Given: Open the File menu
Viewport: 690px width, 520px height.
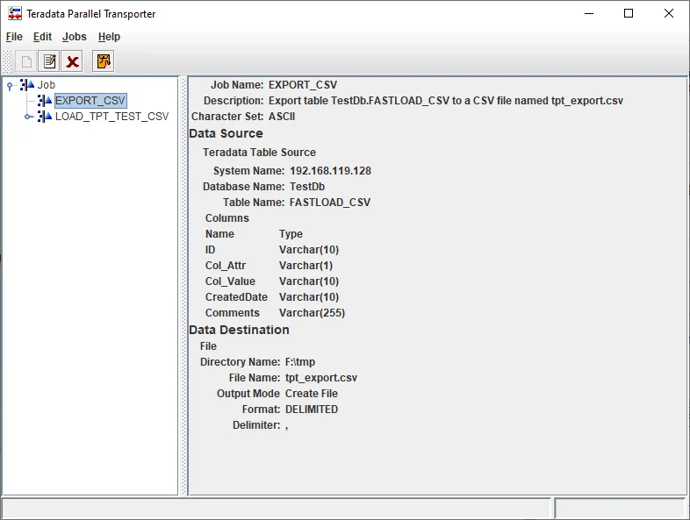Looking at the screenshot, I should tap(14, 37).
